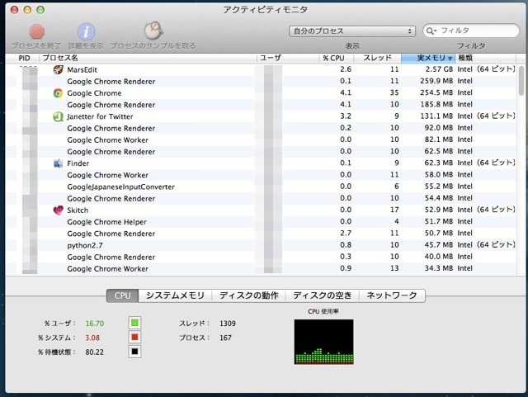The image size is (528, 397).
Task: Select the MarsEdit process row name
Action: click(82, 70)
